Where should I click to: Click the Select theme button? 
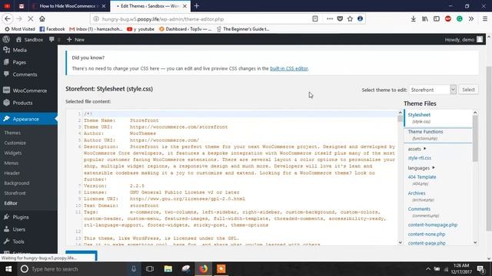point(468,90)
